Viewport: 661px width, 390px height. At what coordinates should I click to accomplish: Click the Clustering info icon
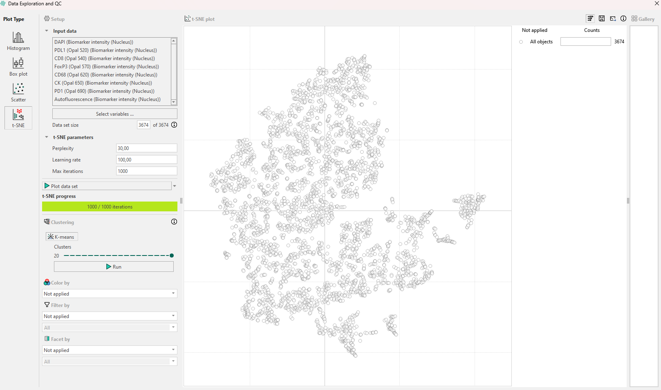174,222
